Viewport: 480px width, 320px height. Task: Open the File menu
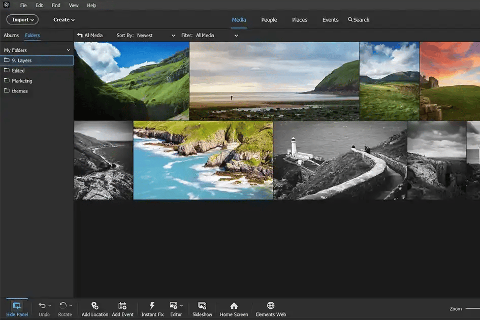click(23, 5)
